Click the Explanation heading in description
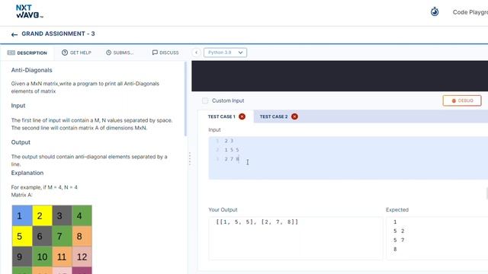The image size is (488, 274). 27,173
